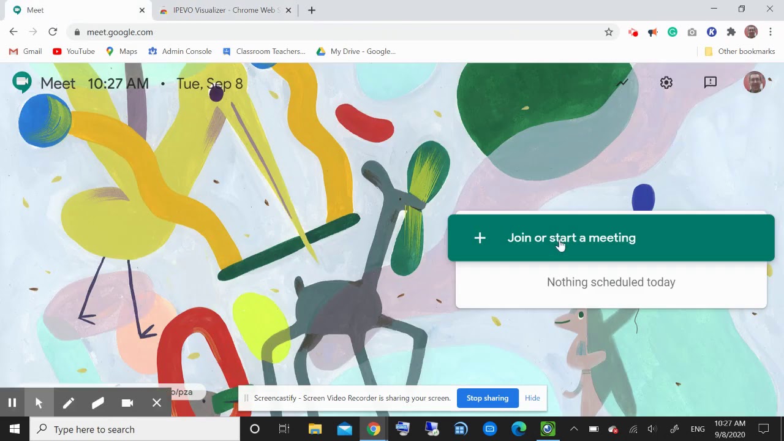
Task: Expand the Other bookmarks folder
Action: tap(740, 51)
